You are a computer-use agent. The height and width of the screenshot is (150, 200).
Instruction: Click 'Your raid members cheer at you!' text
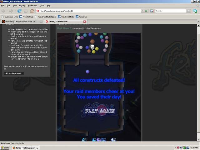(x=99, y=91)
